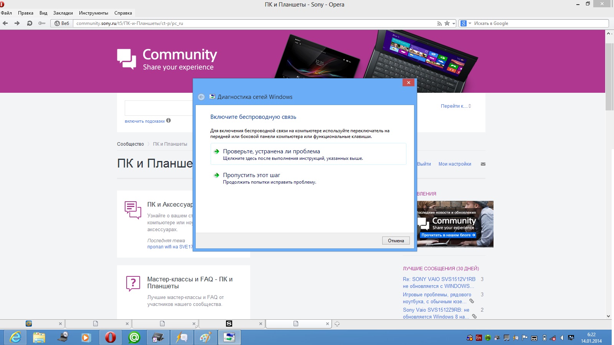Viewport: 614px width, 345px height.
Task: Launch Internet Explorer from taskbar
Action: click(16, 337)
